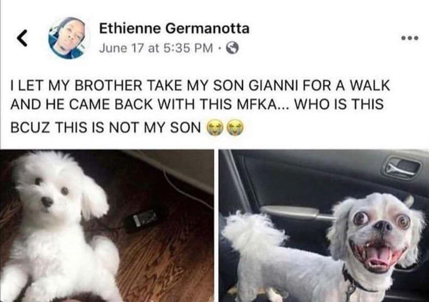Open the three-dot post options menu
Image resolution: width=429 pixels, height=302 pixels.
tap(410, 38)
